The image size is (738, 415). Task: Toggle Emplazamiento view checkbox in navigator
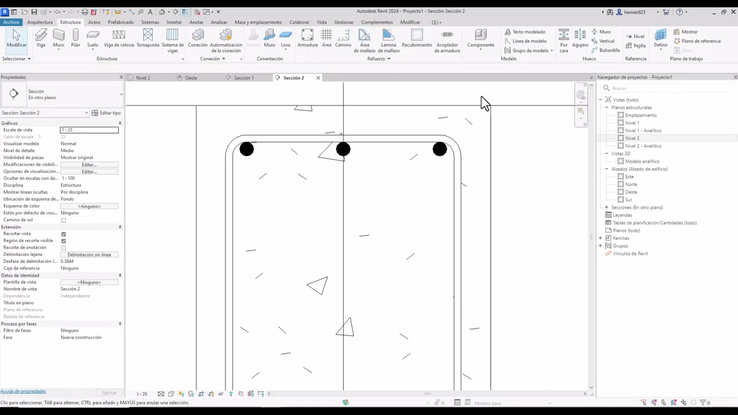point(620,115)
